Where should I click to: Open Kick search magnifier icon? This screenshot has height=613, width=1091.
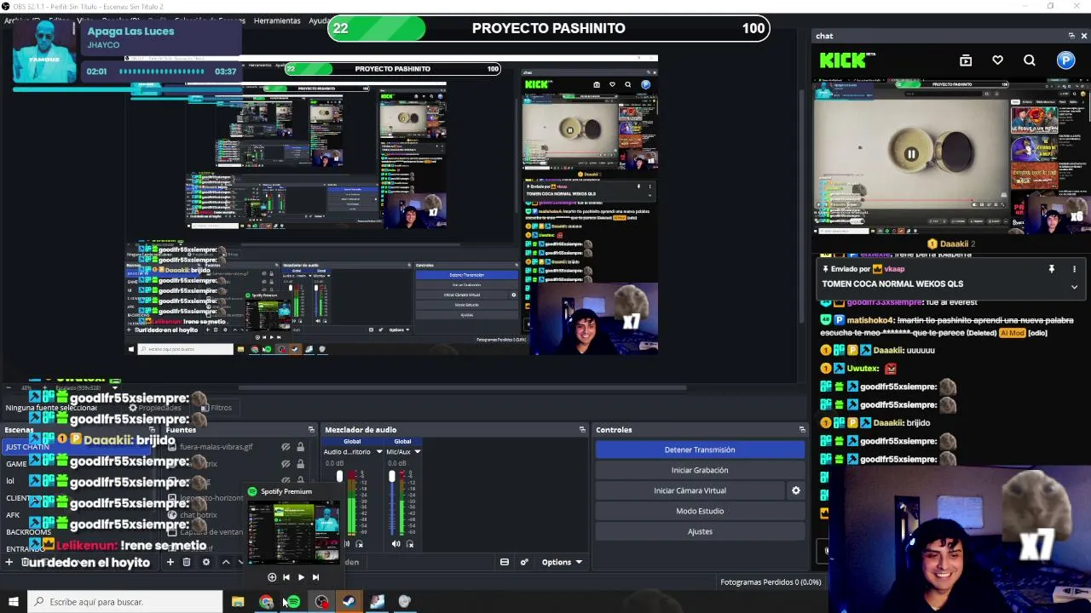pos(1030,60)
